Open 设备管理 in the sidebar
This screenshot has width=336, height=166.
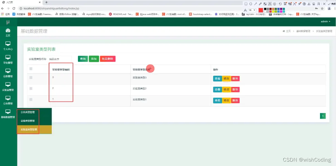tap(8, 73)
